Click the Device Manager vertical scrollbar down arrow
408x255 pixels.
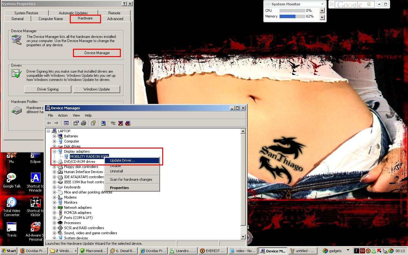(243, 237)
